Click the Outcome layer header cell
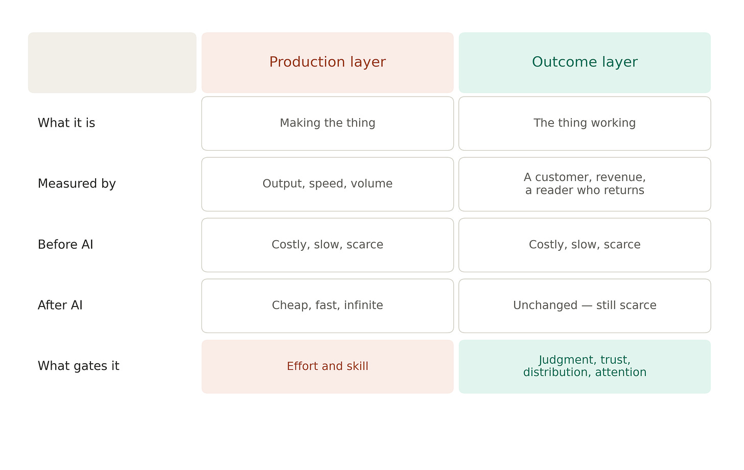Screen dimensions: 744x470 [x=585, y=62]
